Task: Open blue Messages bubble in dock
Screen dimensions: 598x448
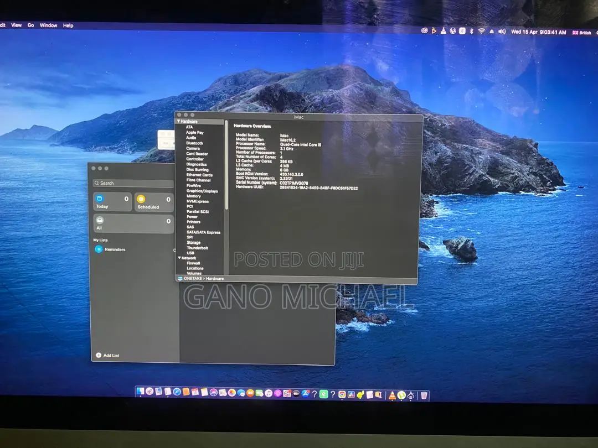Action: pos(241,393)
